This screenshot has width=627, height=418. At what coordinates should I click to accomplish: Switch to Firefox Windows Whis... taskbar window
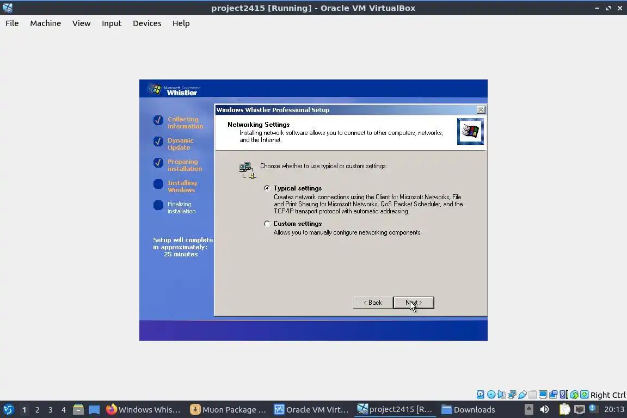pos(143,410)
